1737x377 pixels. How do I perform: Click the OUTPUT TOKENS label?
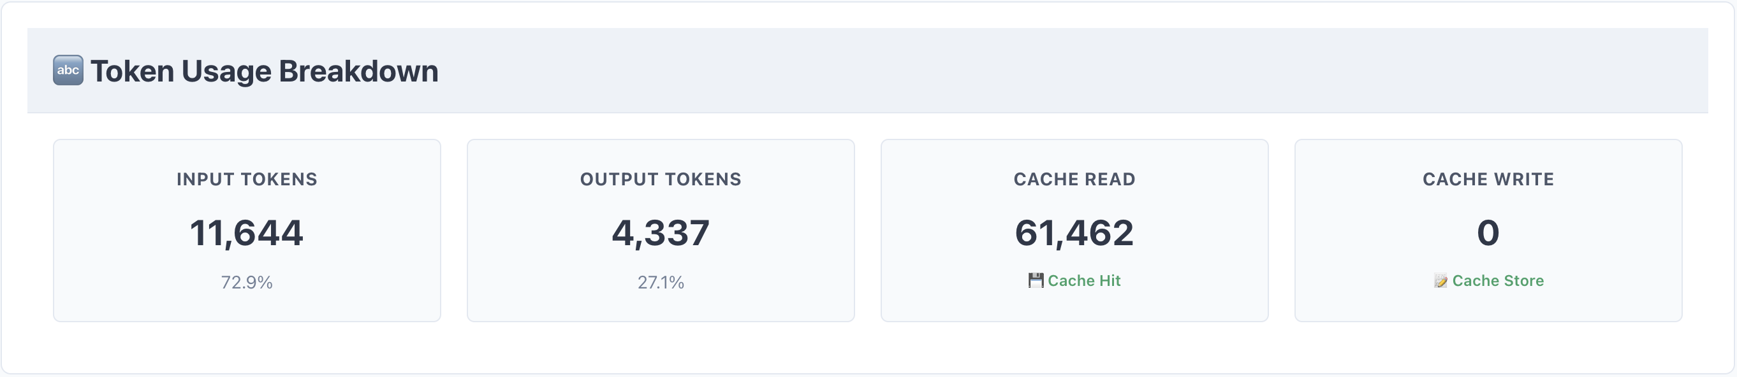pos(661,179)
